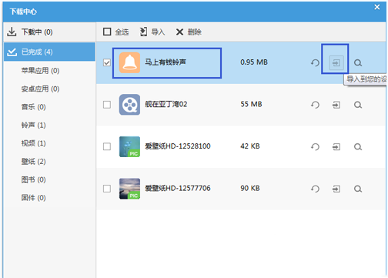This screenshot has width=388, height=278.
Task: Click the import-to-device icon for 爱壁纸HD-12577706
Action: [x=336, y=189]
